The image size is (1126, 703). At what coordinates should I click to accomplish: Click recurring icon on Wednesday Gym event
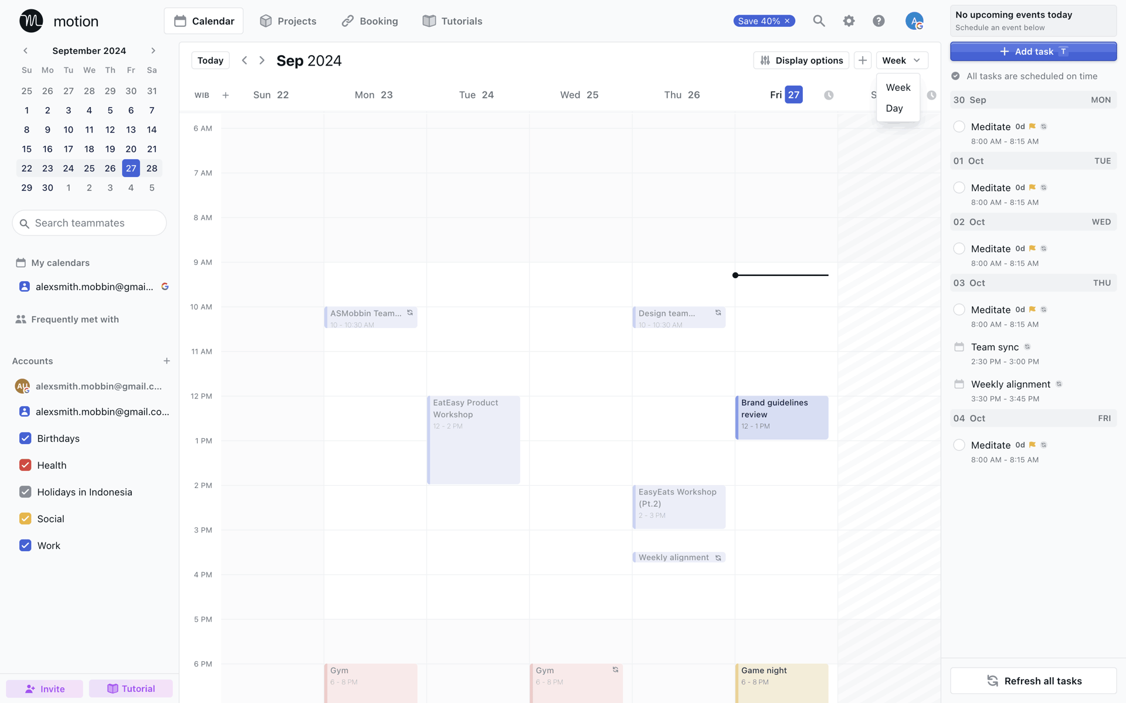coord(615,670)
